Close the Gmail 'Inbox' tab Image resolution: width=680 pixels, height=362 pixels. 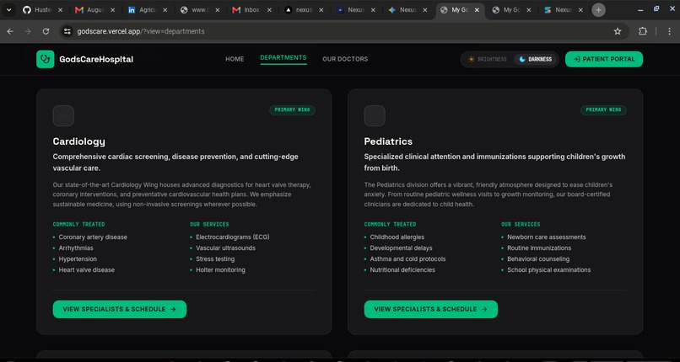click(x=269, y=10)
